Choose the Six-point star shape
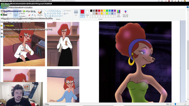 [53, 16]
